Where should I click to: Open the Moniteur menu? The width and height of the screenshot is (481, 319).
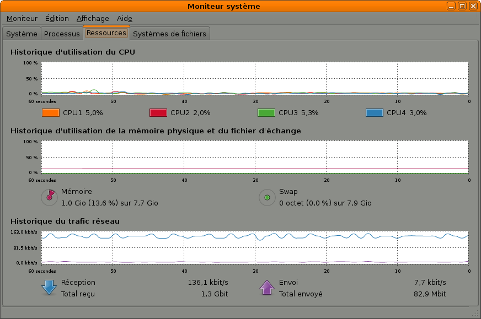coord(22,19)
